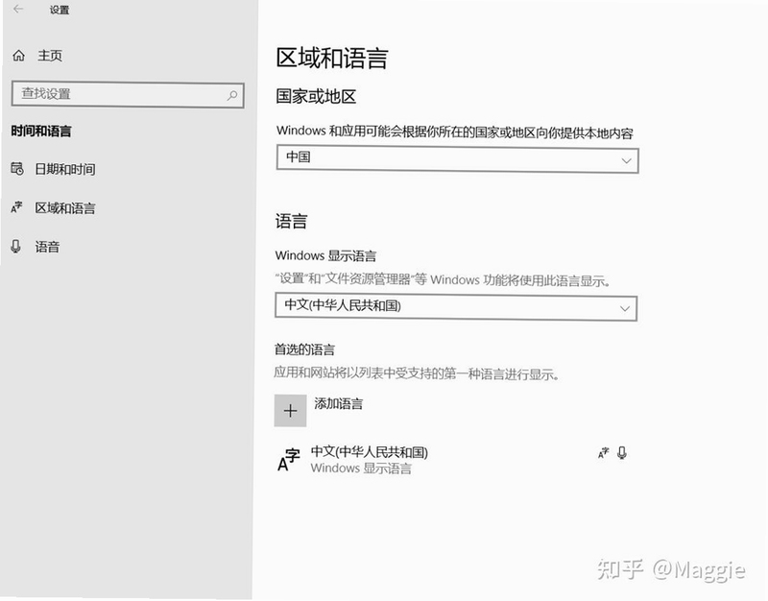Click the search magnifier in 查找设置

click(x=232, y=95)
